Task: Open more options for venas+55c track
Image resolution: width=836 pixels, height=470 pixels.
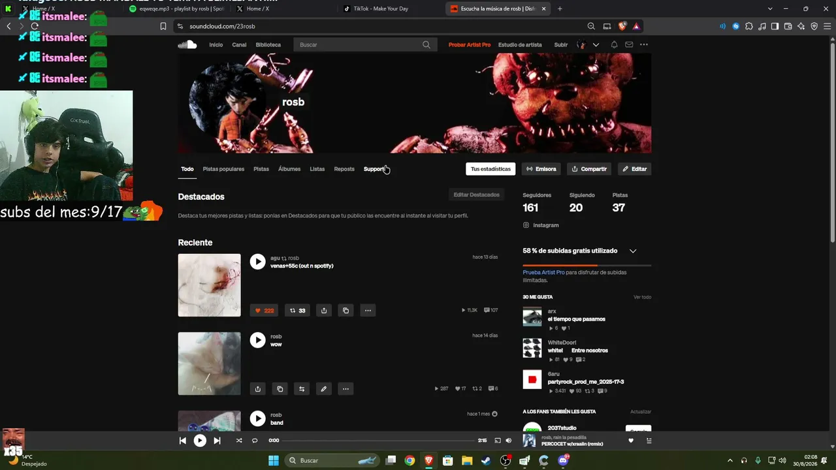Action: point(368,311)
